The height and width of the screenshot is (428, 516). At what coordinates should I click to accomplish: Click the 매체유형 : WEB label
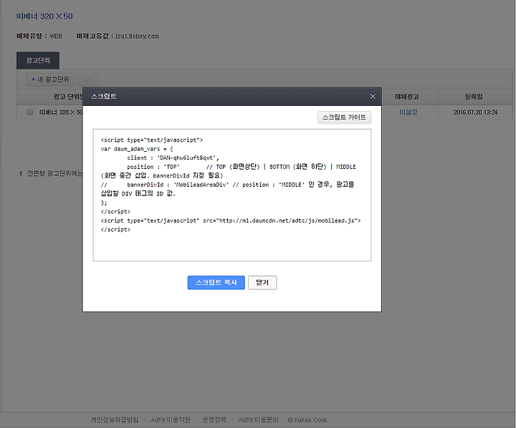[x=39, y=37]
